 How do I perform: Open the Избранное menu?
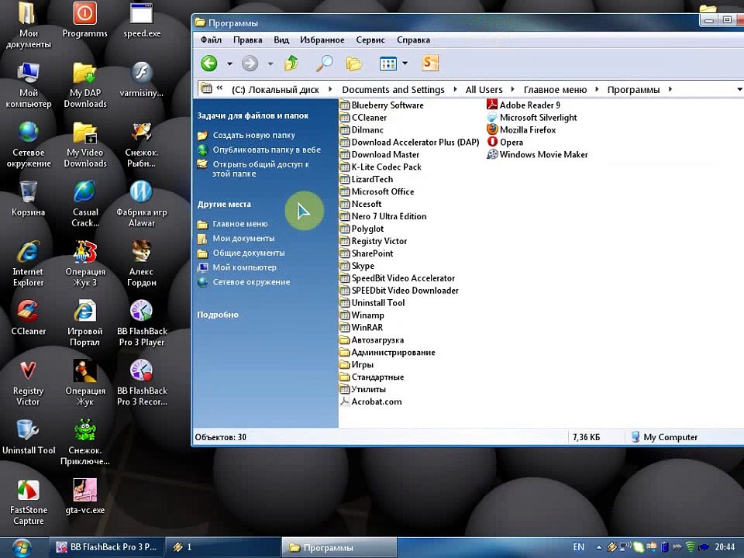(322, 40)
